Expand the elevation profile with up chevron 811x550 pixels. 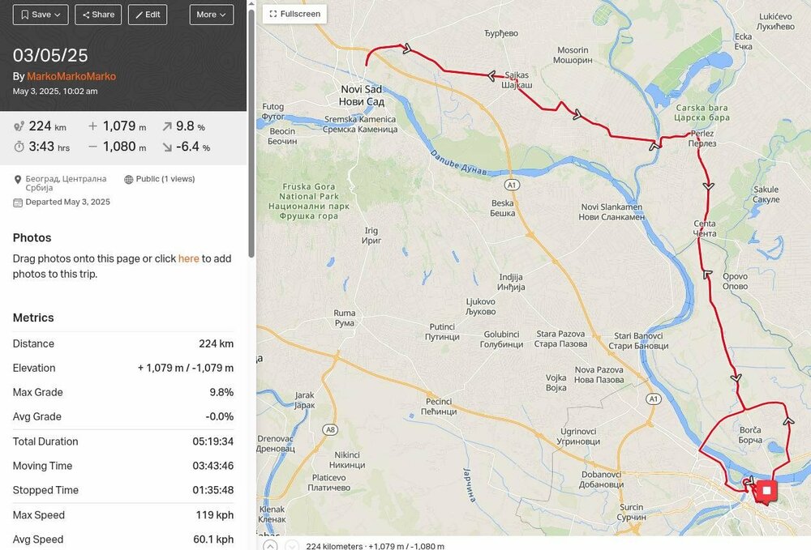tap(270, 545)
